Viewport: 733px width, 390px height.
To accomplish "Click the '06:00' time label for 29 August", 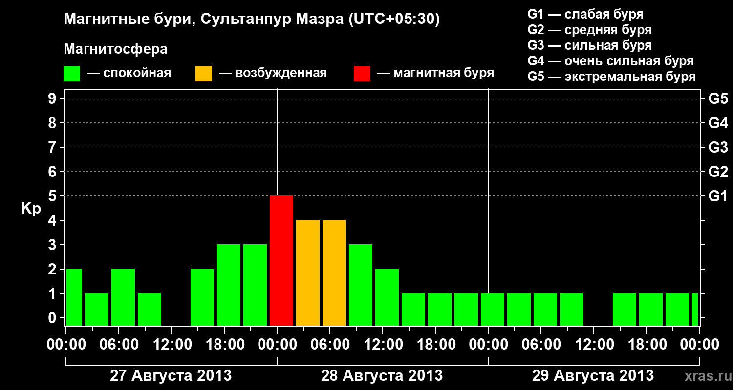I will (x=541, y=345).
